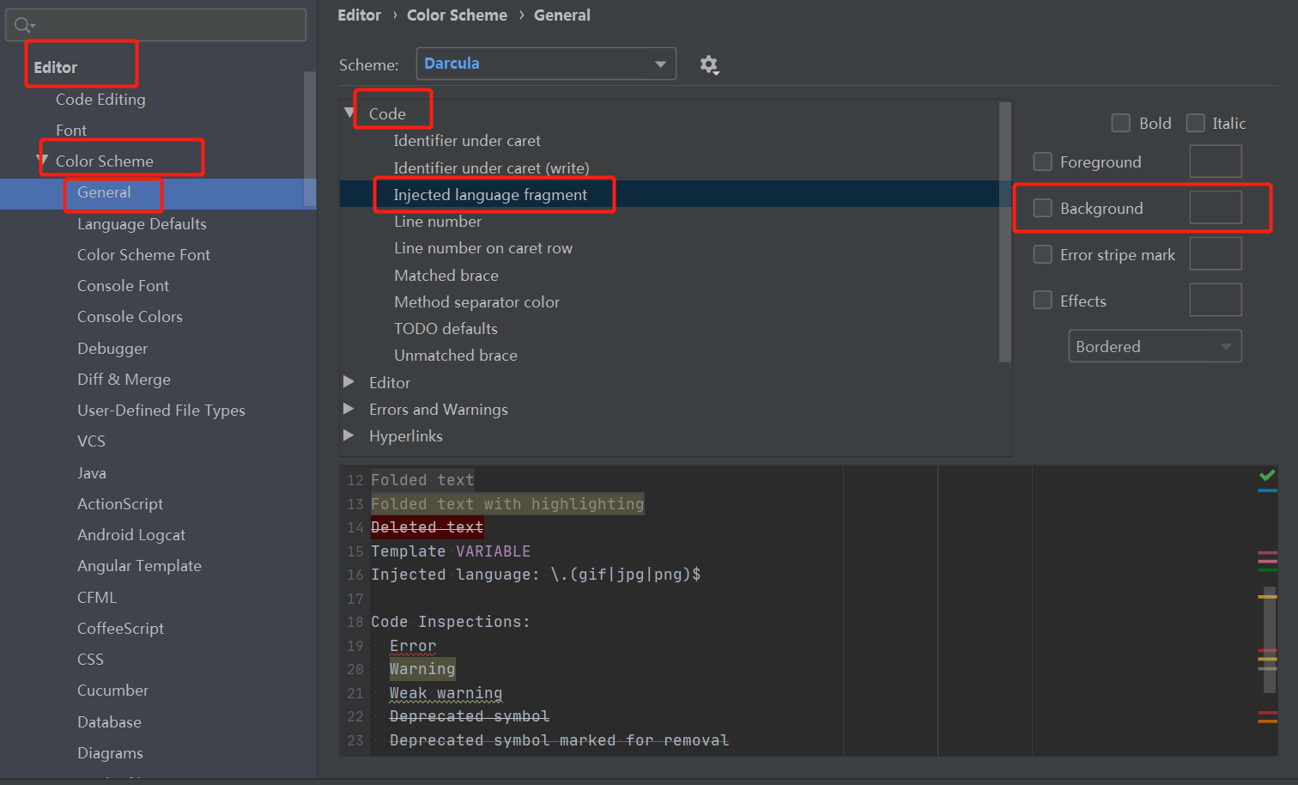Select Matched brace item
Image resolution: width=1298 pixels, height=785 pixels.
(446, 275)
